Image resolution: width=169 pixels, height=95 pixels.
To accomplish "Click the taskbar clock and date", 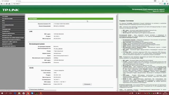I will click(x=165, y=93).
